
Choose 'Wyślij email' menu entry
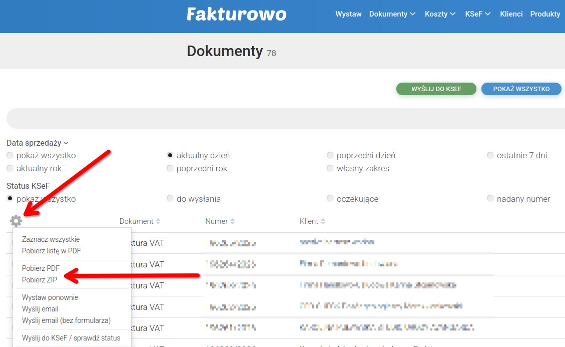pos(40,309)
